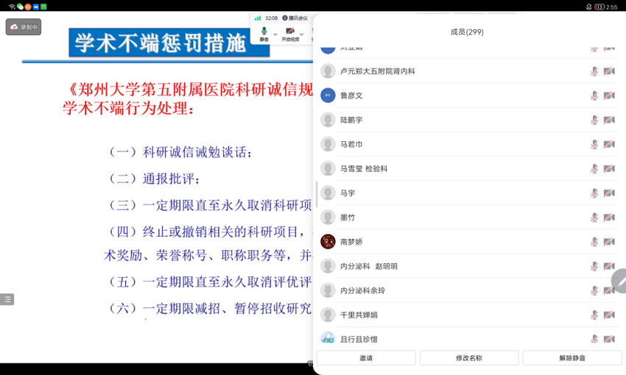The width and height of the screenshot is (626, 375).
Task: Click the list icon at left edge
Action: 7,299
